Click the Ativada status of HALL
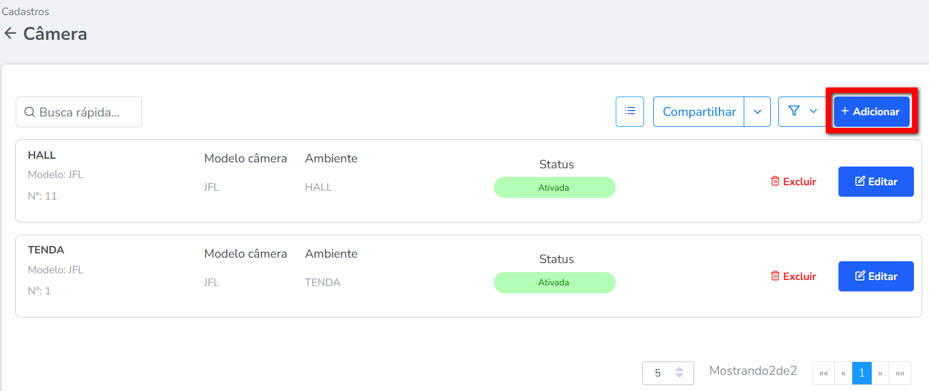This screenshot has width=929, height=391. (x=554, y=188)
